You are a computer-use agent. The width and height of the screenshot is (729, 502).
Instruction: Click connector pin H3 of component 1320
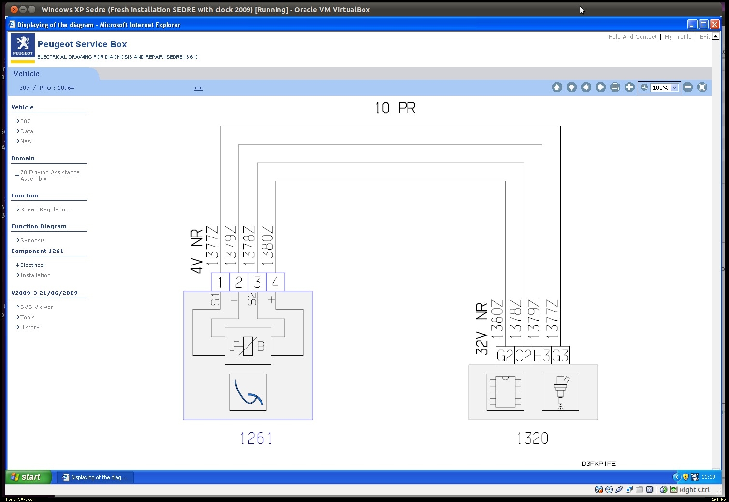542,356
